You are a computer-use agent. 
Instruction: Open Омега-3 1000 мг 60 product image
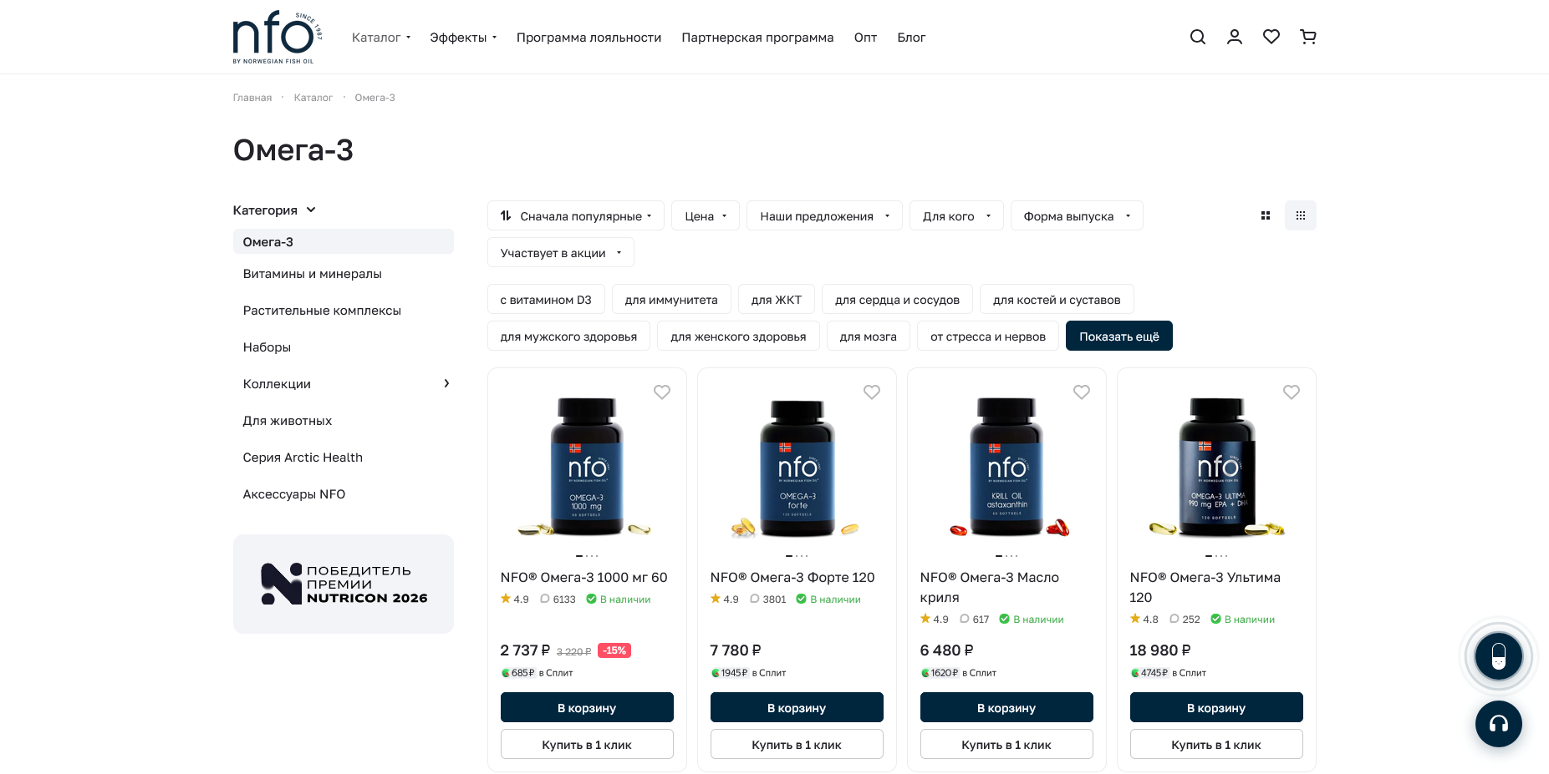click(x=587, y=466)
